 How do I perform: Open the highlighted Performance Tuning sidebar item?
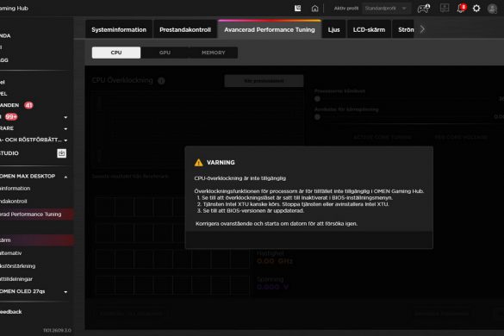coord(36,215)
